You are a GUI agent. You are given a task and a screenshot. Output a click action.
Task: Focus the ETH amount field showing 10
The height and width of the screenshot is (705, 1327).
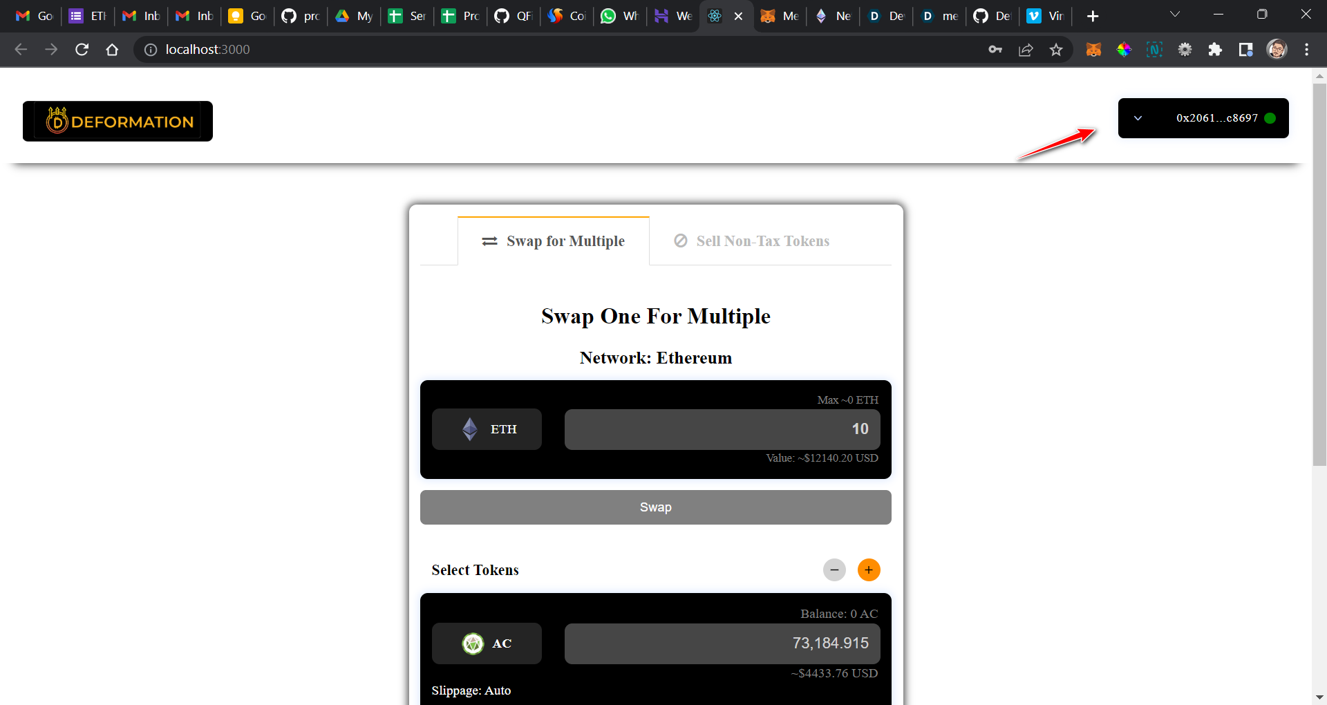pos(722,429)
